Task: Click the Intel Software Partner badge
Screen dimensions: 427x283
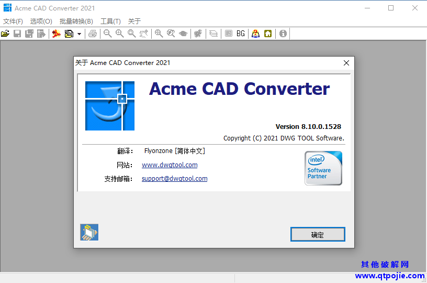Action: point(323,168)
